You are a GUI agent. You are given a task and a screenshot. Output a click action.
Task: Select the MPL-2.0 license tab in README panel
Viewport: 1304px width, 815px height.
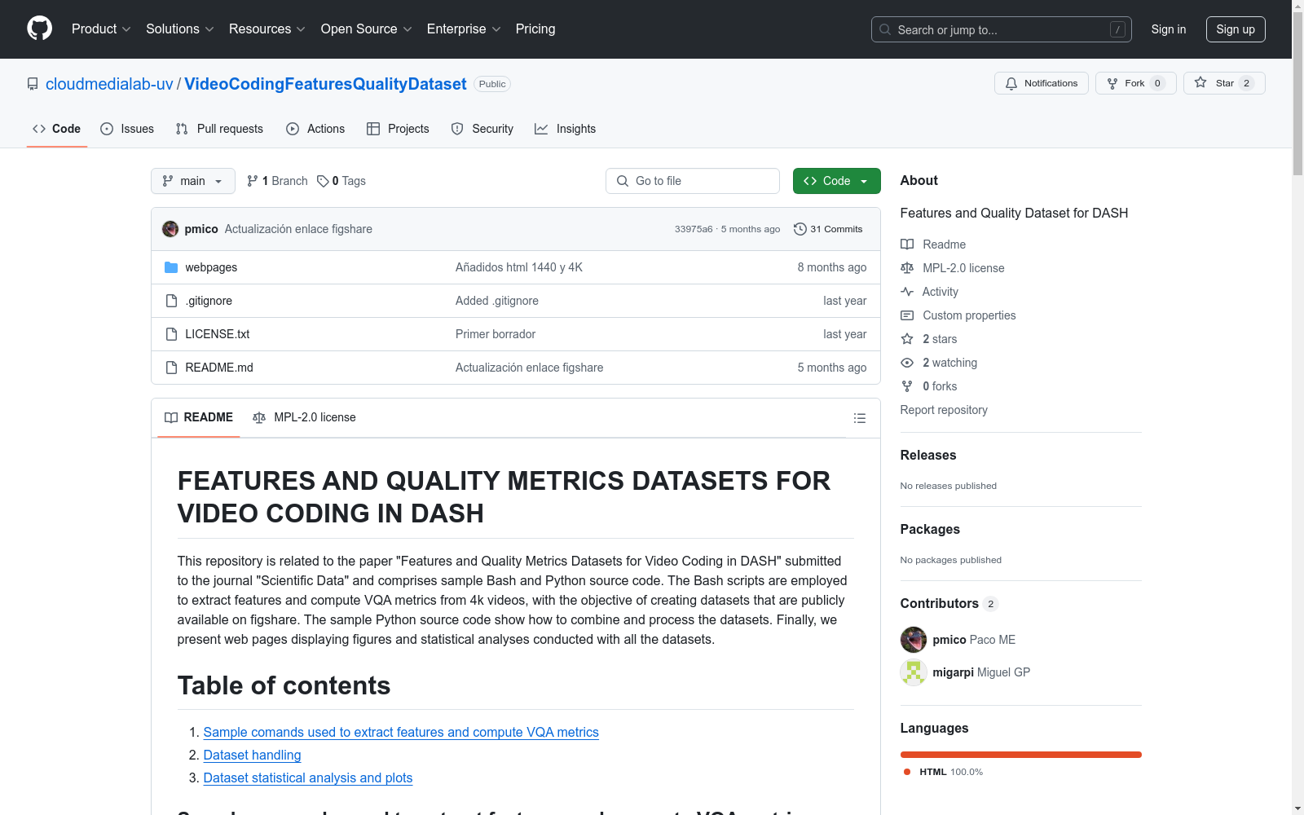[304, 417]
